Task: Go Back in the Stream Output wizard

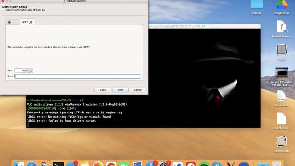Action: 103,90
